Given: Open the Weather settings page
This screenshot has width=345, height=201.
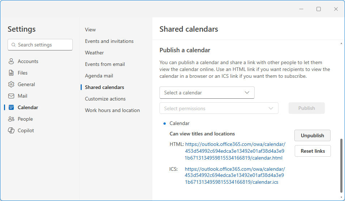Looking at the screenshot, I should click(x=94, y=53).
